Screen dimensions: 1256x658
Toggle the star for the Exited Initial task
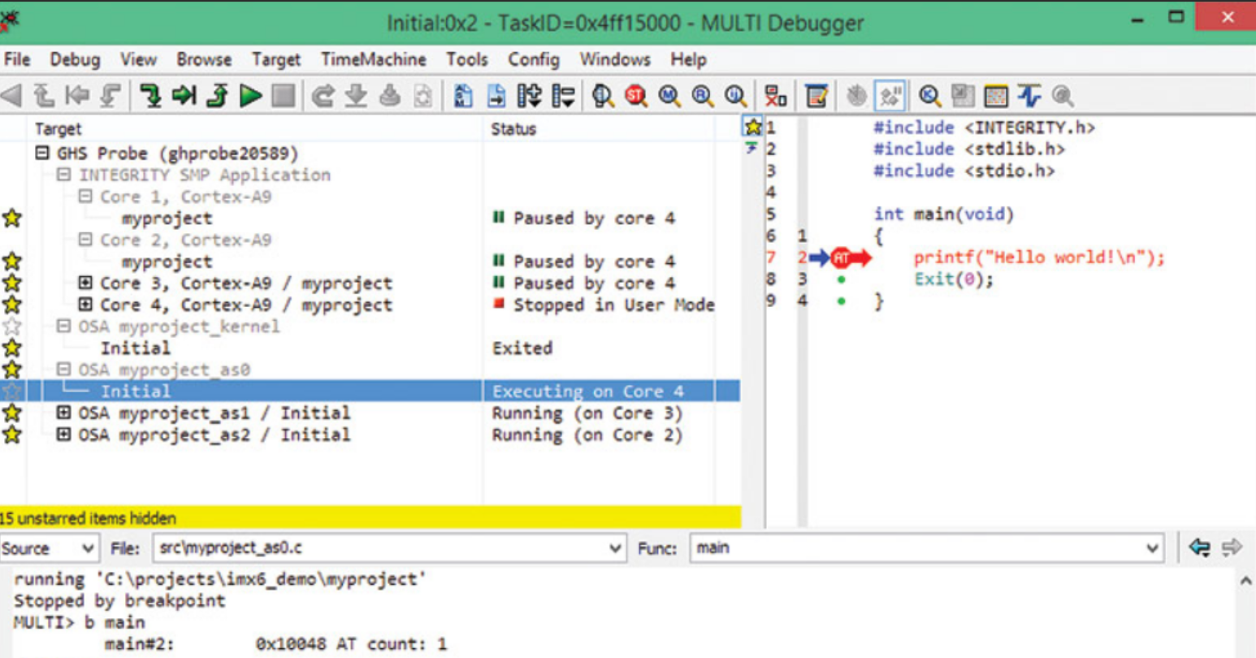click(x=12, y=348)
